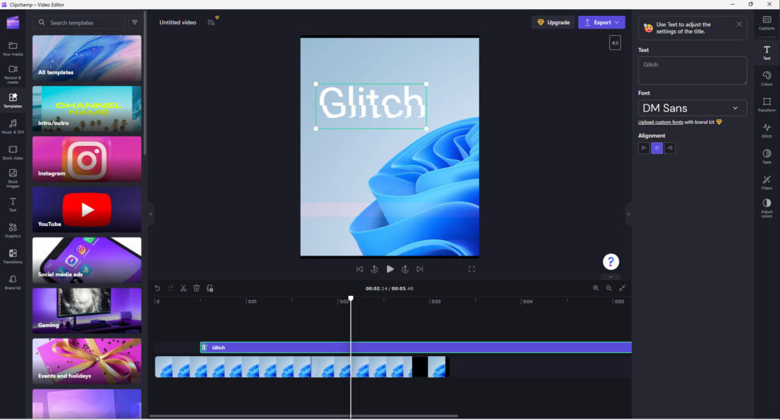
Task: Align text to the center
Action: 657,148
